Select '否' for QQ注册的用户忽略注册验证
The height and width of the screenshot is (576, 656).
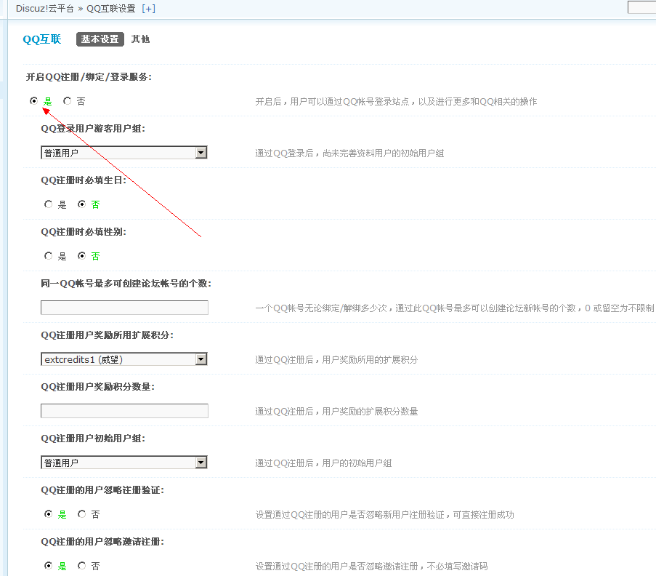click(82, 514)
